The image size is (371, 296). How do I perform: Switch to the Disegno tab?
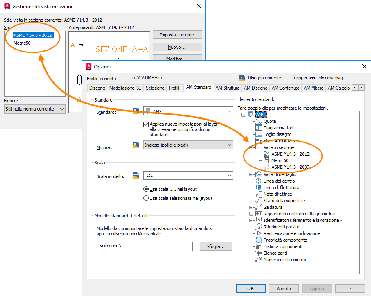pos(97,88)
